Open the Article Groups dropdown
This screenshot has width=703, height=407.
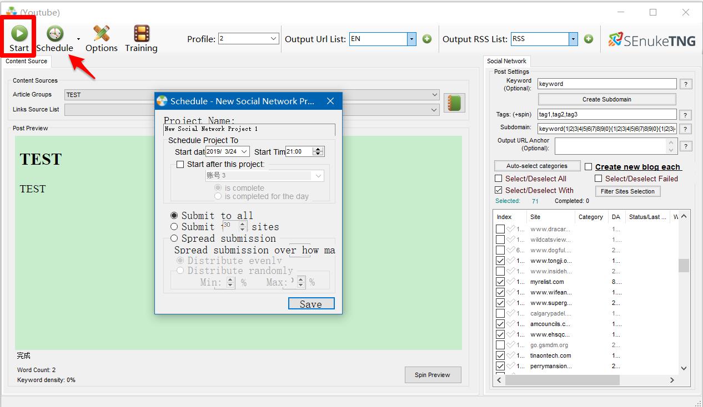pos(434,95)
